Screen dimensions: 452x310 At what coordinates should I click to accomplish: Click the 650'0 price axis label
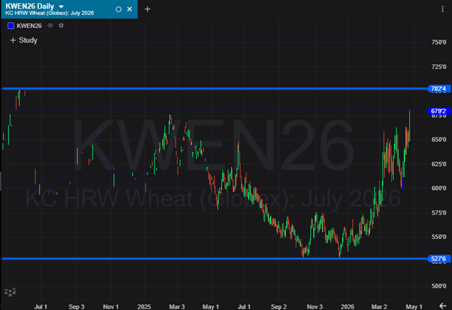(439, 139)
